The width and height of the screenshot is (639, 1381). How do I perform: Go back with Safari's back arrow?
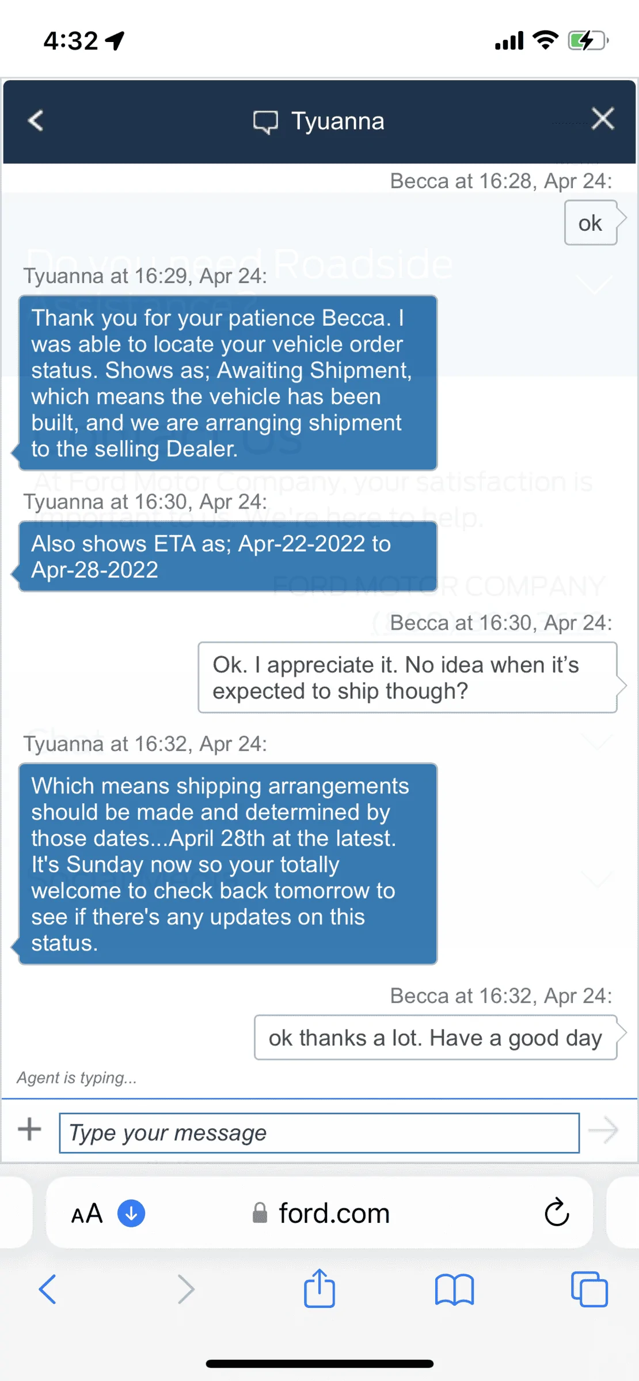pyautogui.click(x=47, y=1289)
